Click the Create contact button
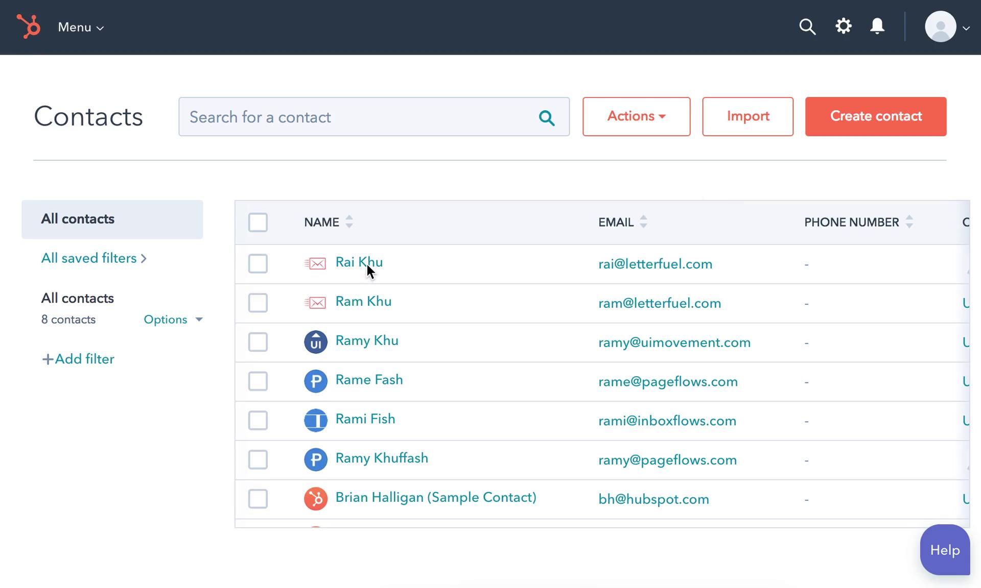This screenshot has width=981, height=588. tap(876, 116)
